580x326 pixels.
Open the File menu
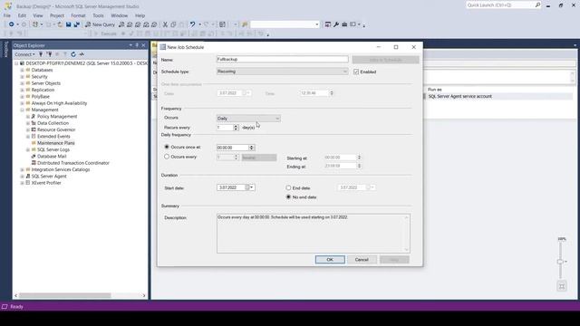click(7, 15)
